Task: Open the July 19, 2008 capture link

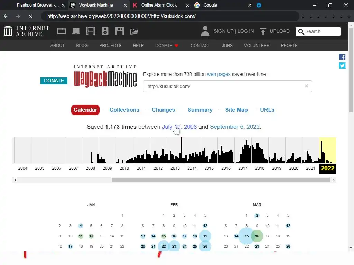Action: [x=179, y=127]
